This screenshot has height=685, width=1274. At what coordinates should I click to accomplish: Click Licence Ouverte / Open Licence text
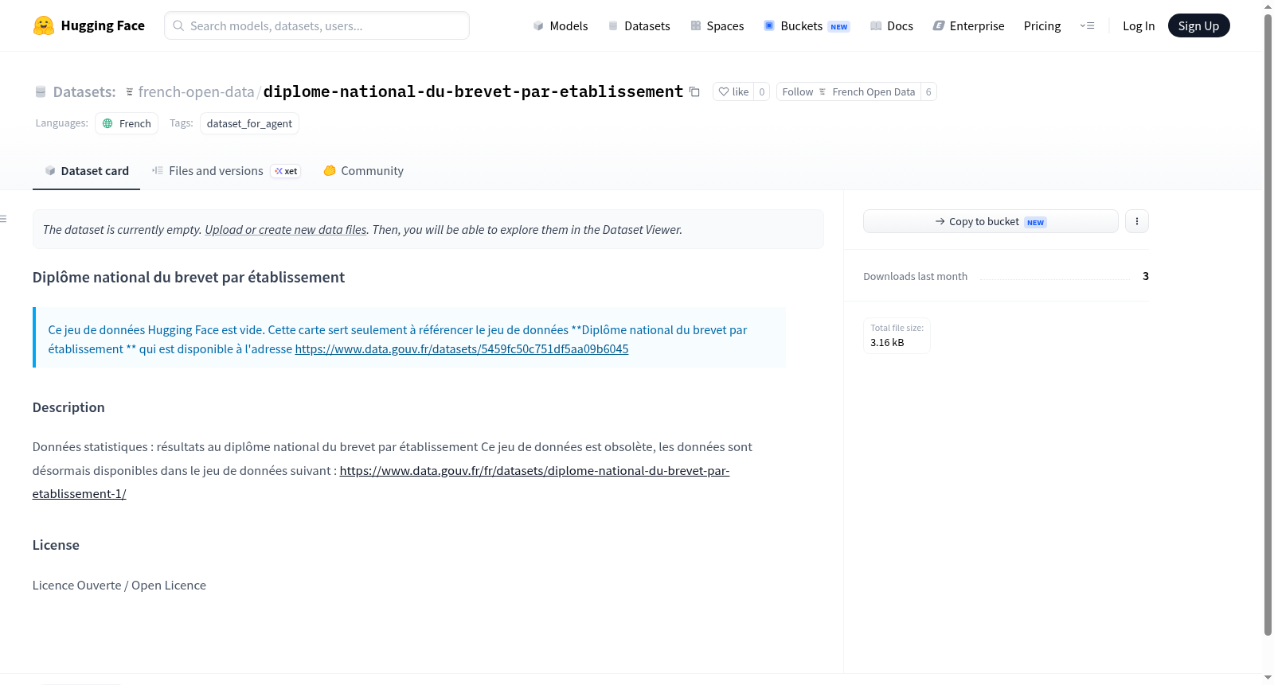coord(119,585)
